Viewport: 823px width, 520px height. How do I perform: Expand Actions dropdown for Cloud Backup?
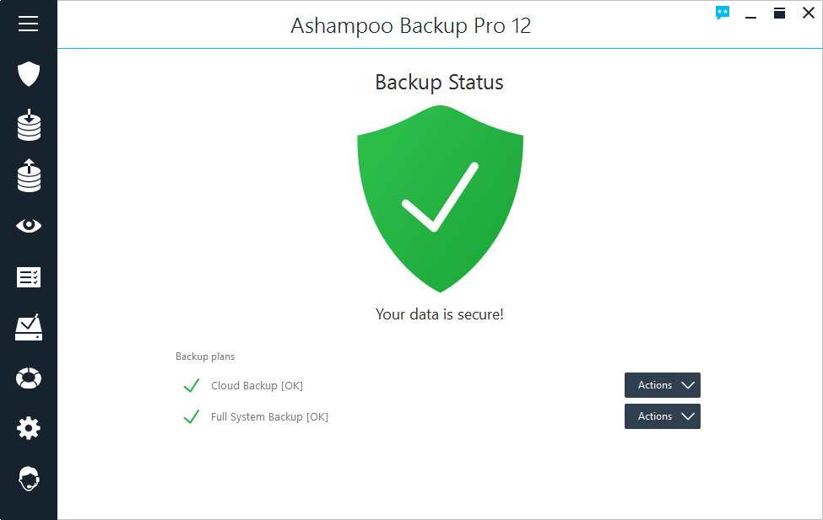663,385
